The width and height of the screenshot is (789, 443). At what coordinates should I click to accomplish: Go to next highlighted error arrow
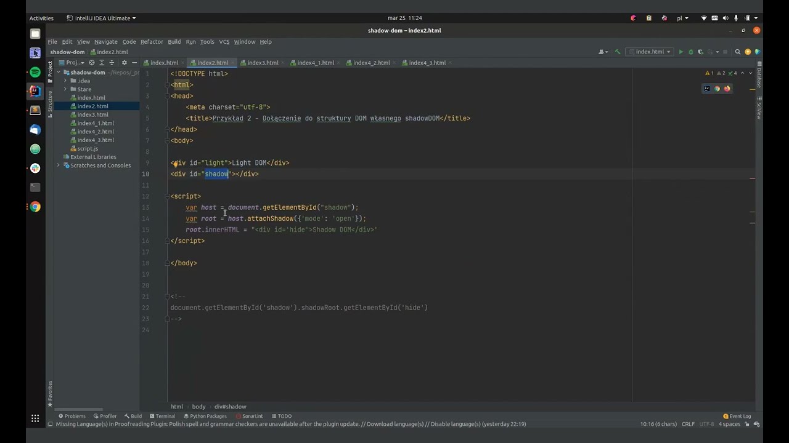(750, 73)
